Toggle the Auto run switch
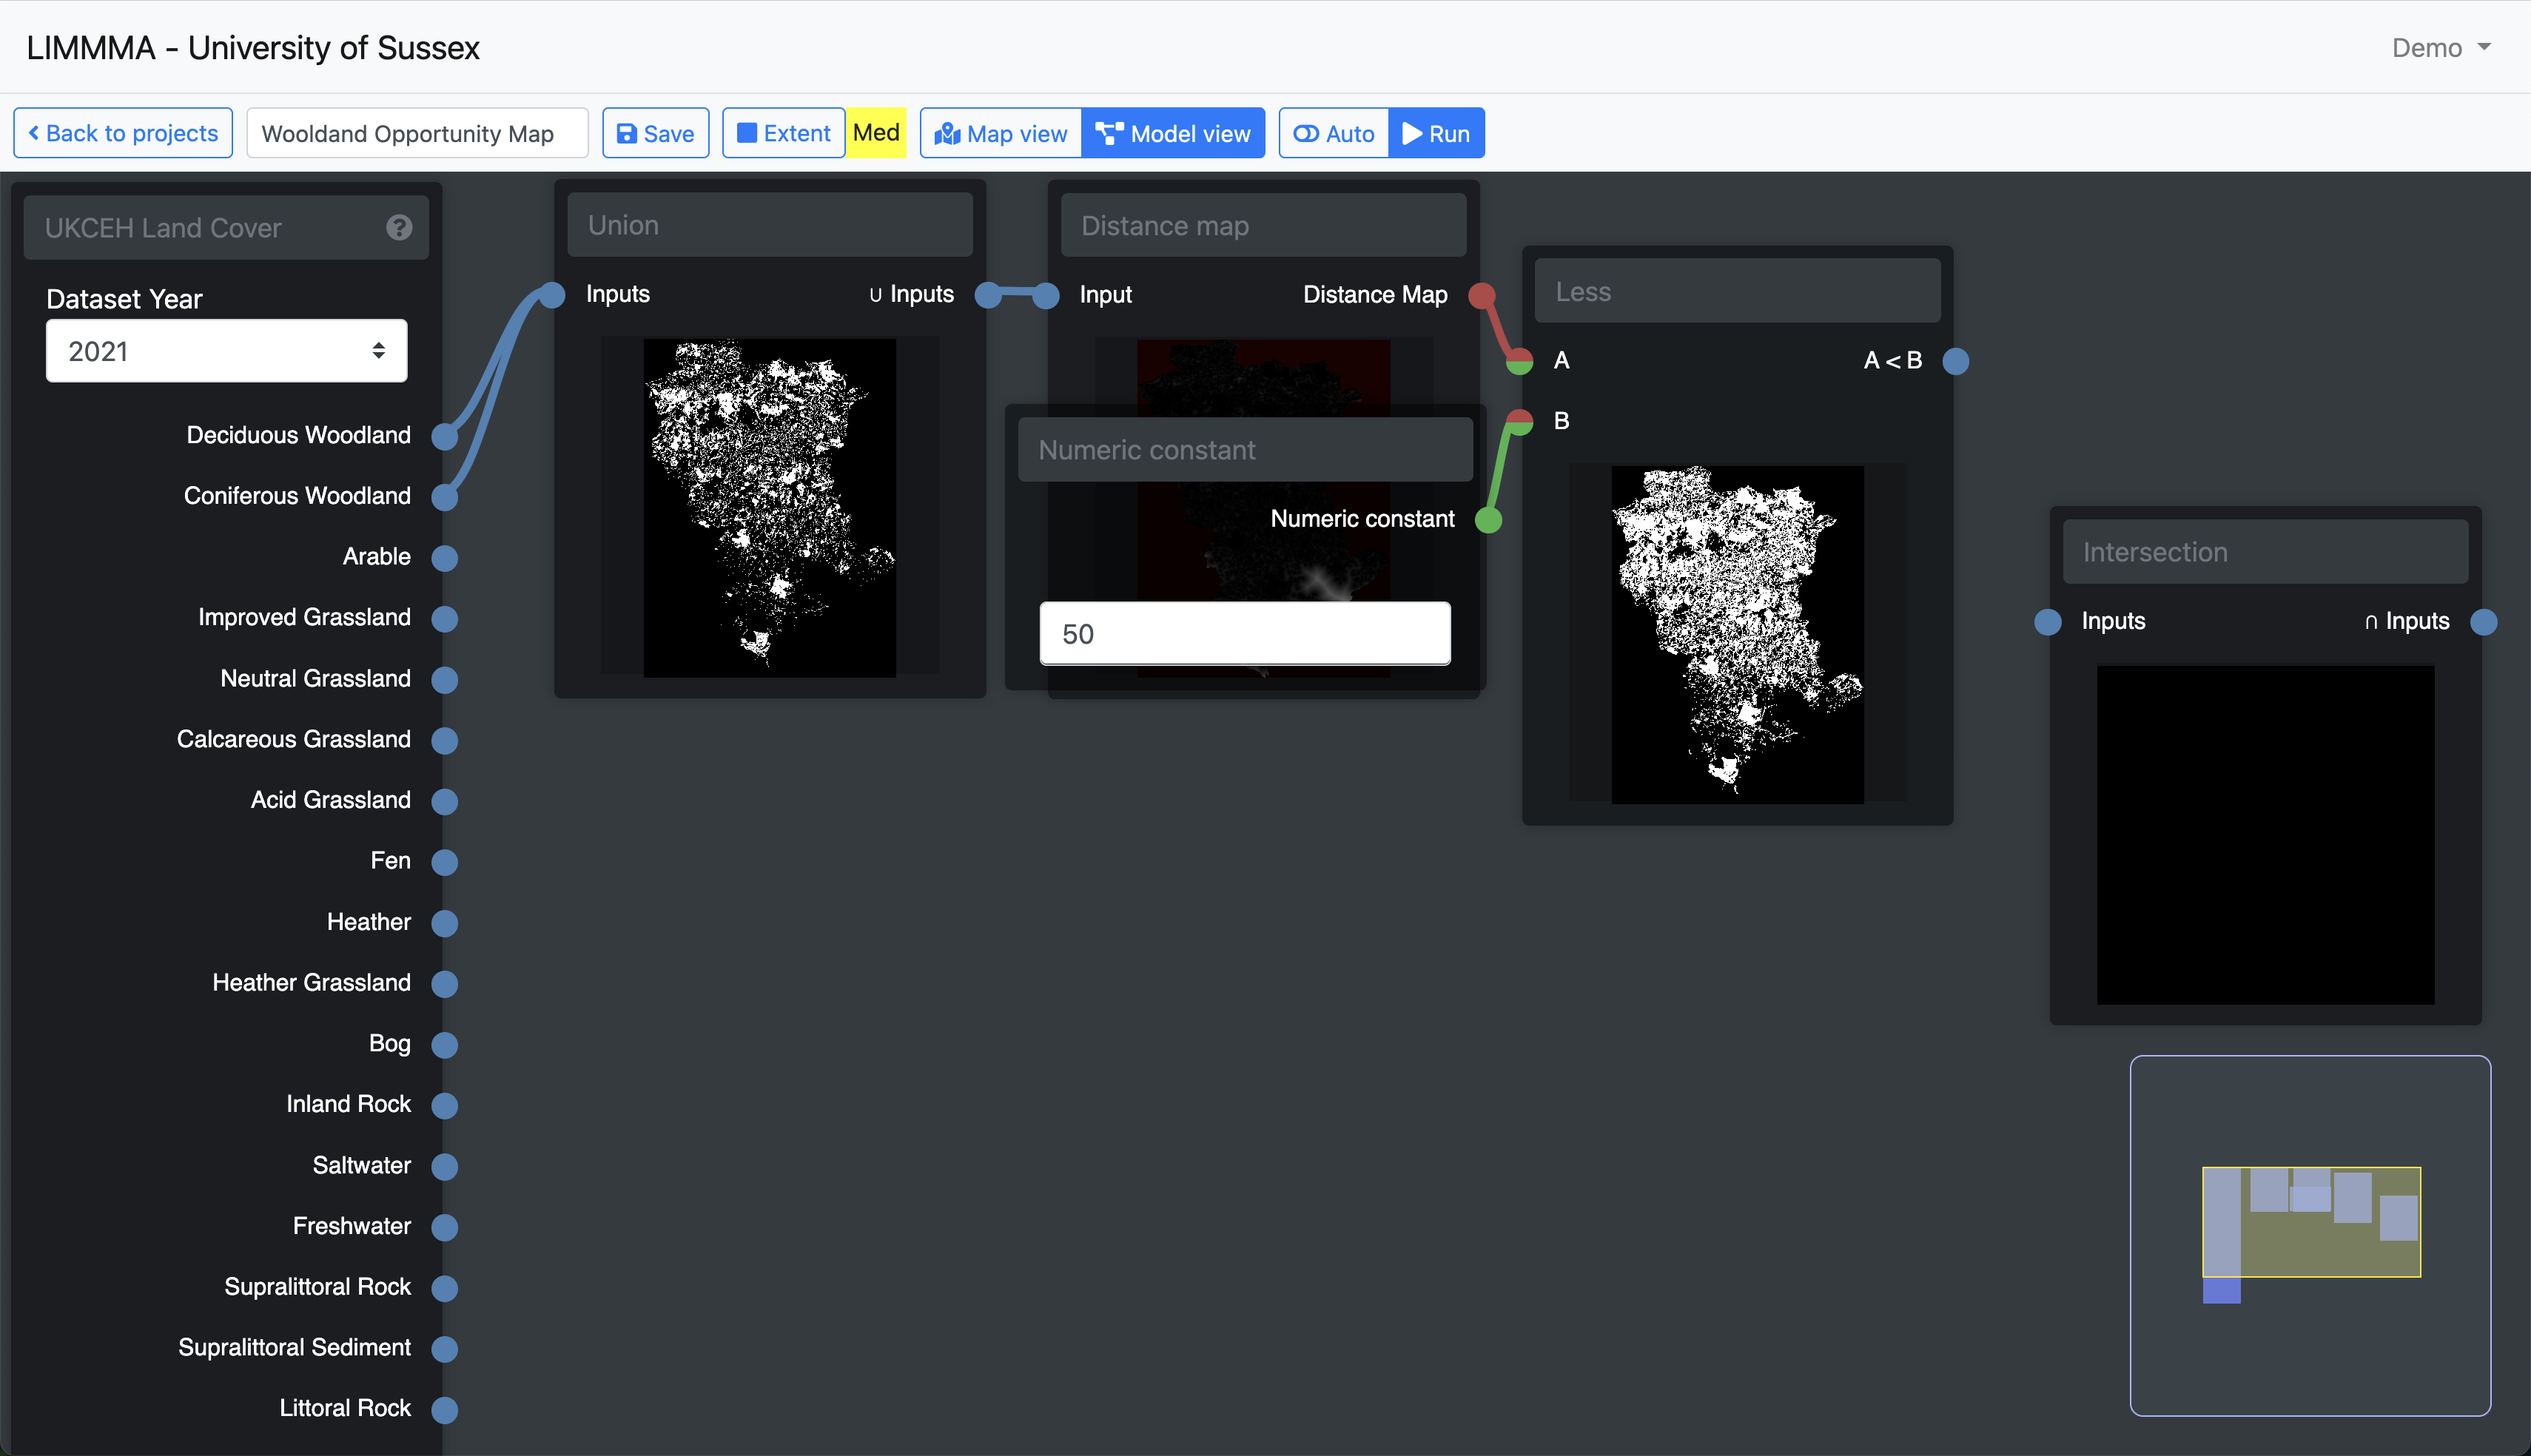This screenshot has width=2531, height=1456. pos(1333,134)
